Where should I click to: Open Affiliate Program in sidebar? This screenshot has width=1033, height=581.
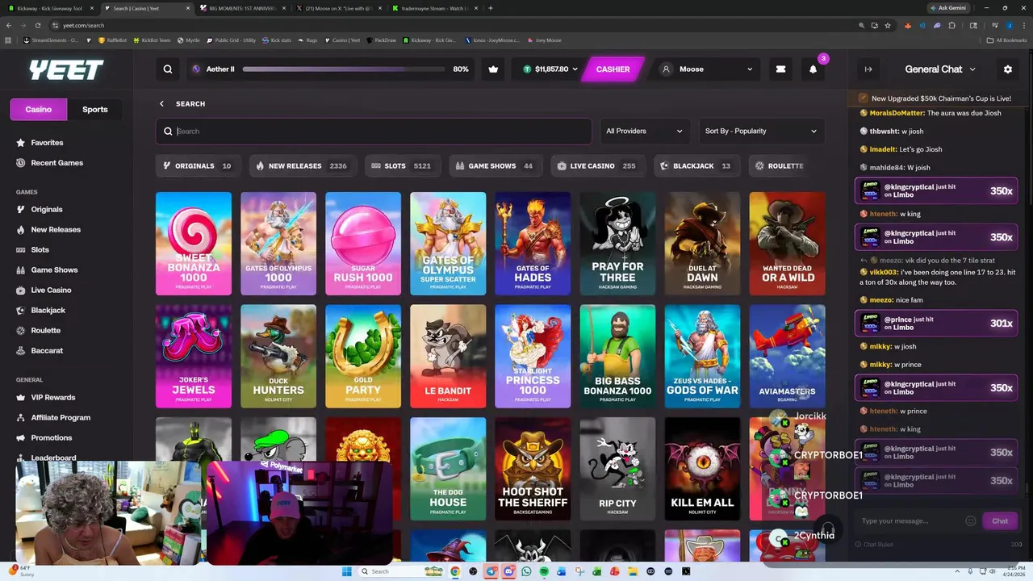(61, 418)
